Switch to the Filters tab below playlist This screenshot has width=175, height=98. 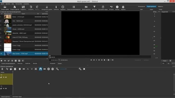click(x=20, y=63)
